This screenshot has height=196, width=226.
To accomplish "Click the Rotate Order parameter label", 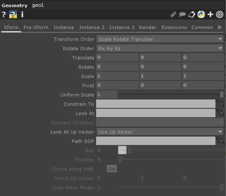I will (78, 48).
